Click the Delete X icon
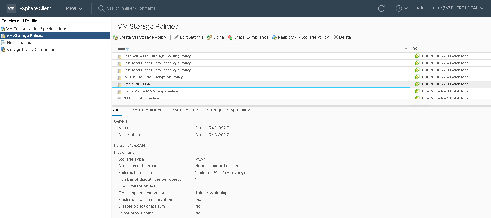This screenshot has height=218, width=491. [x=336, y=37]
